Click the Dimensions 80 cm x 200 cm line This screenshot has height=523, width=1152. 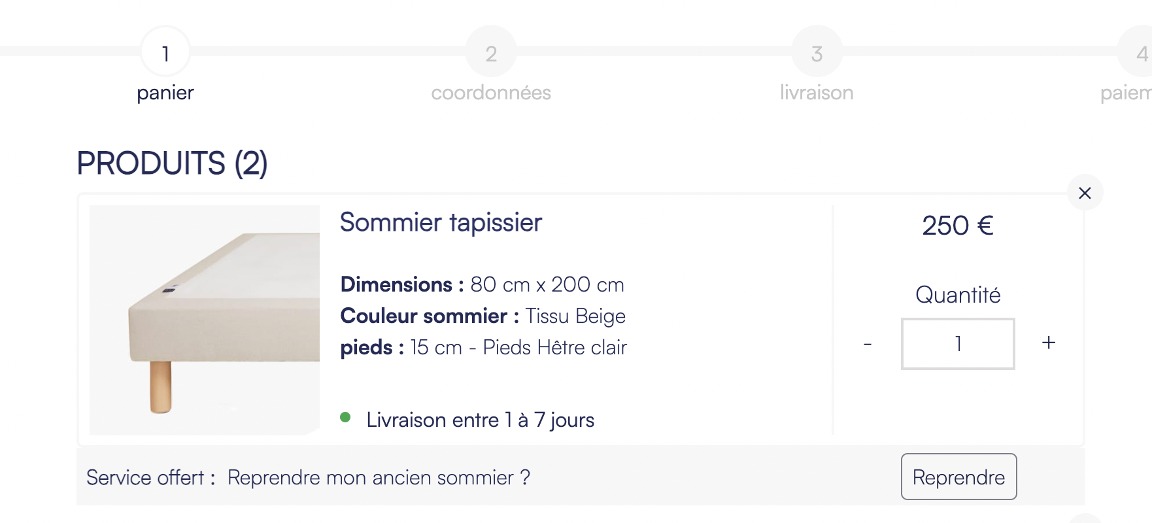pos(483,284)
